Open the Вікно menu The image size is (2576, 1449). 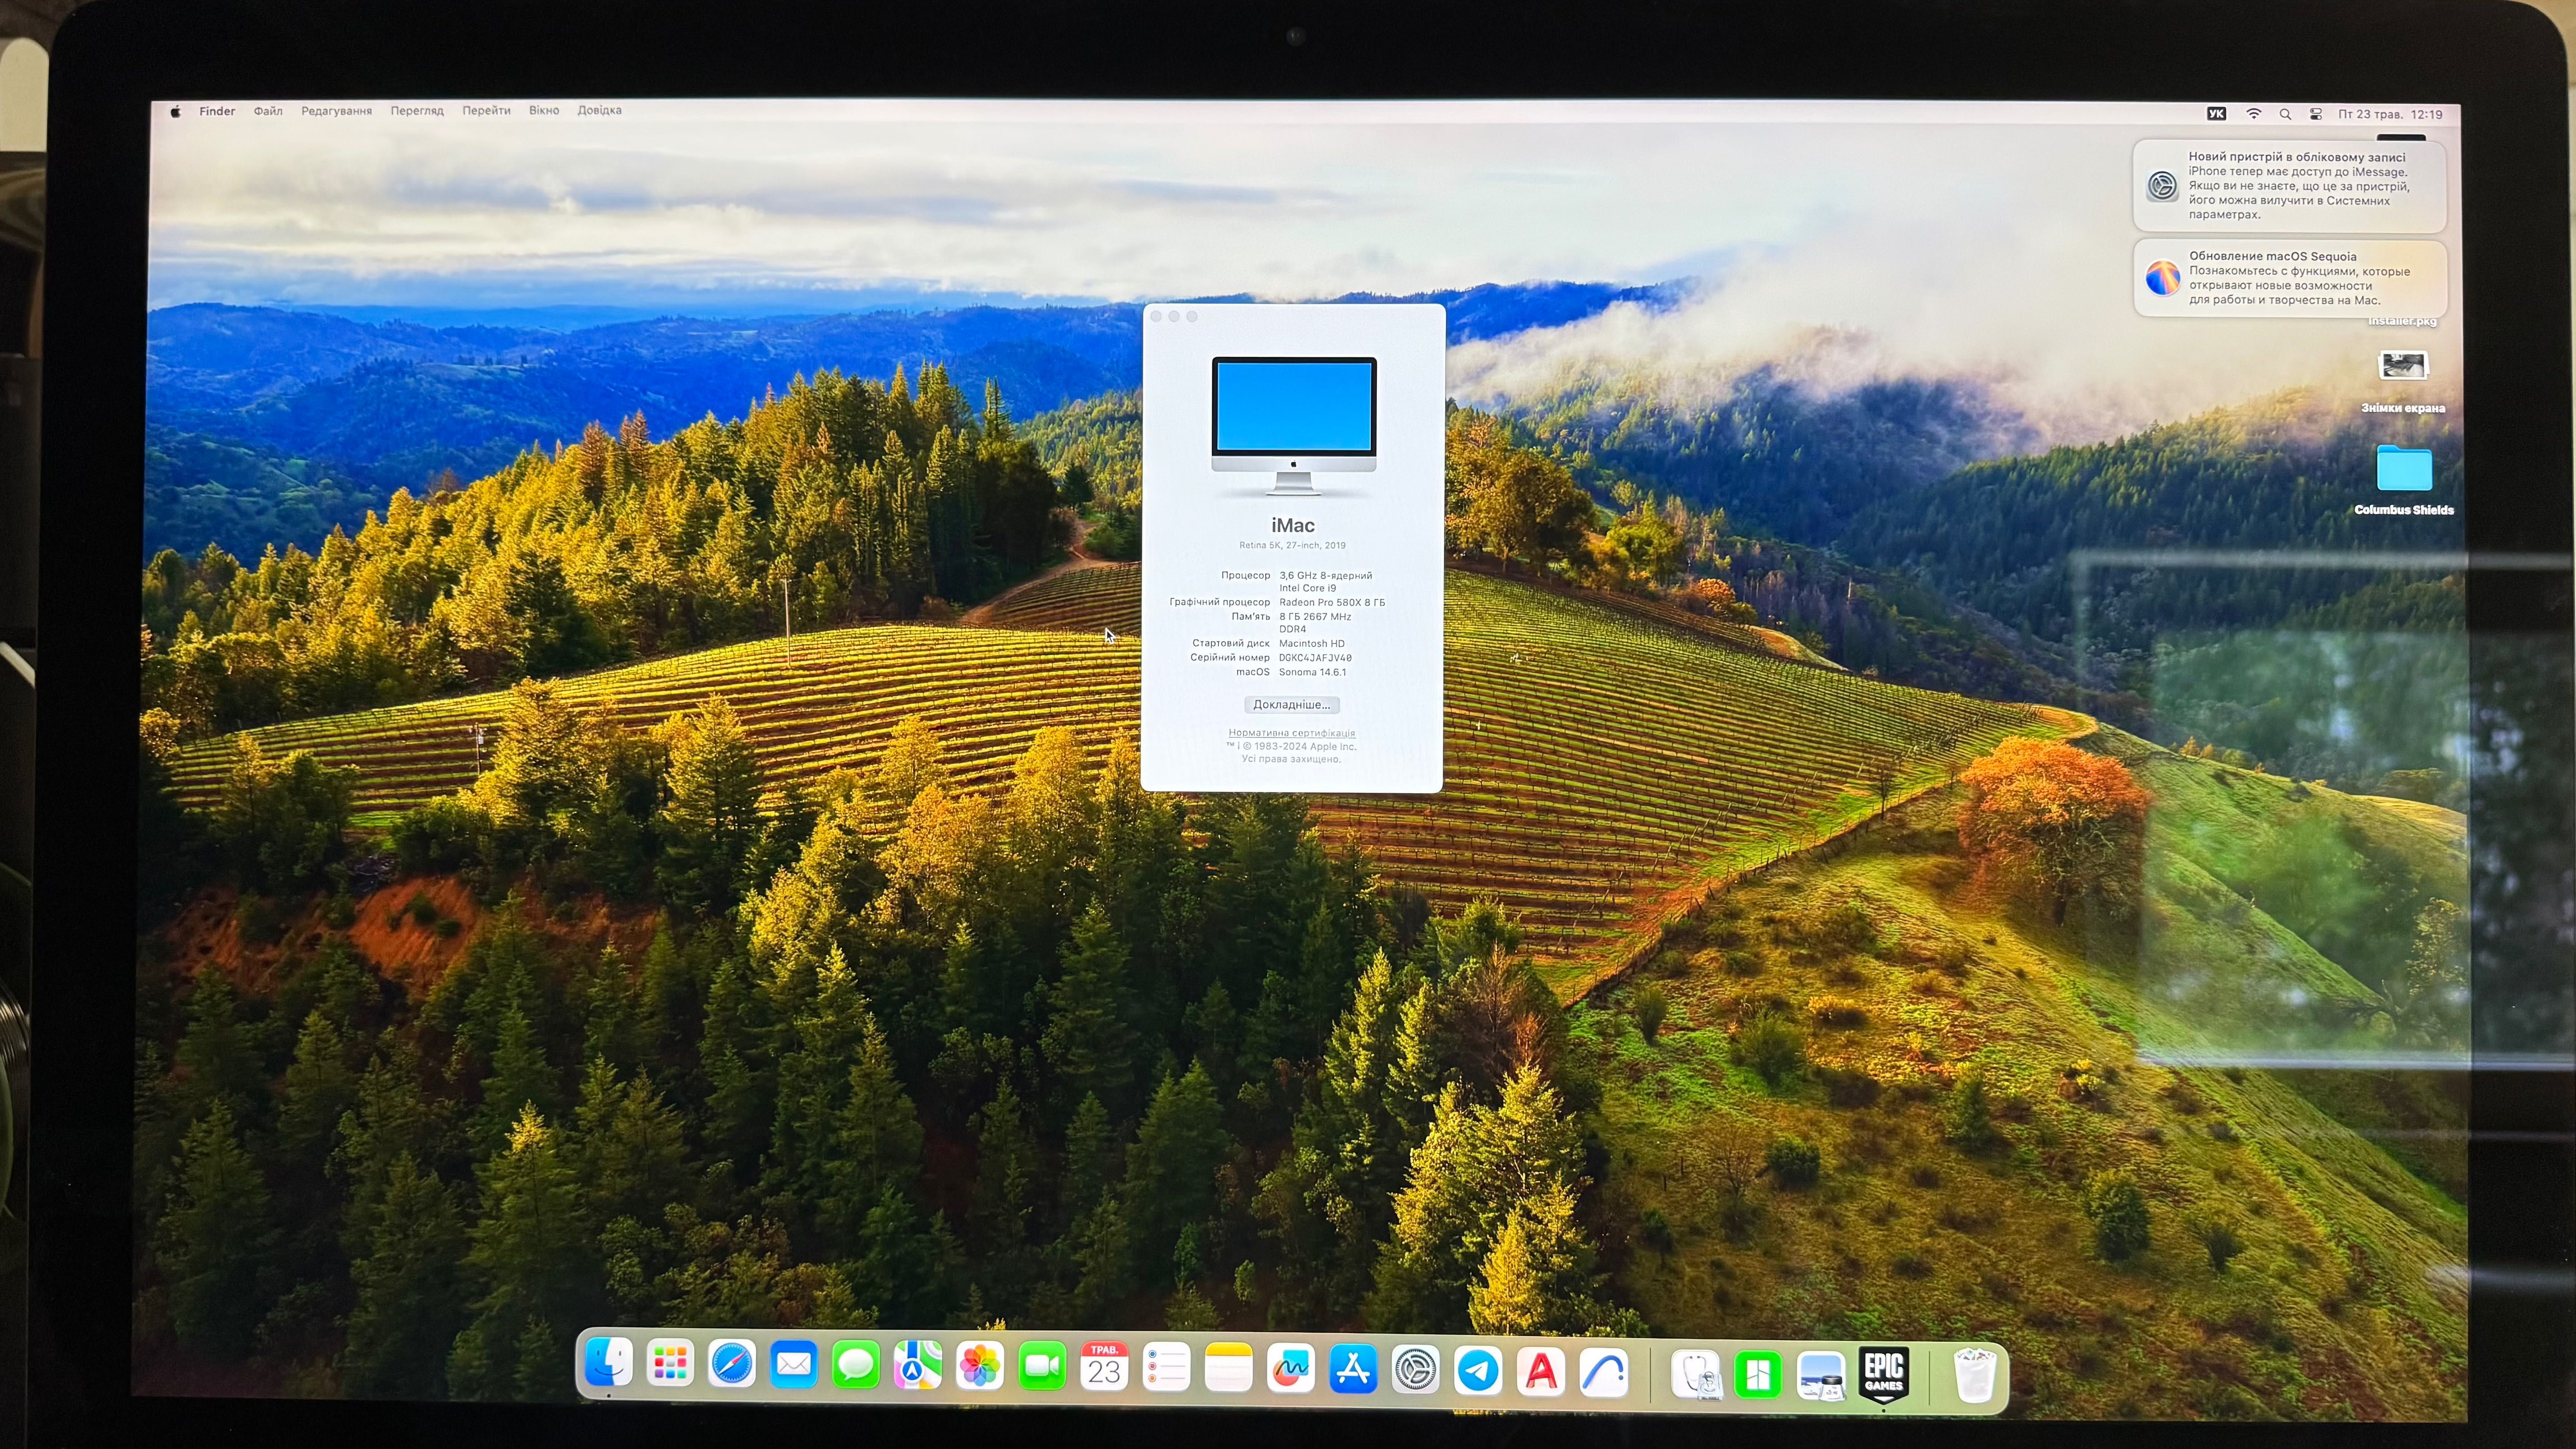coord(544,111)
